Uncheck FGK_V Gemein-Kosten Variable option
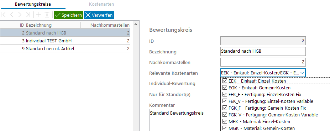The height and width of the screenshot is (131, 330). coord(225,115)
